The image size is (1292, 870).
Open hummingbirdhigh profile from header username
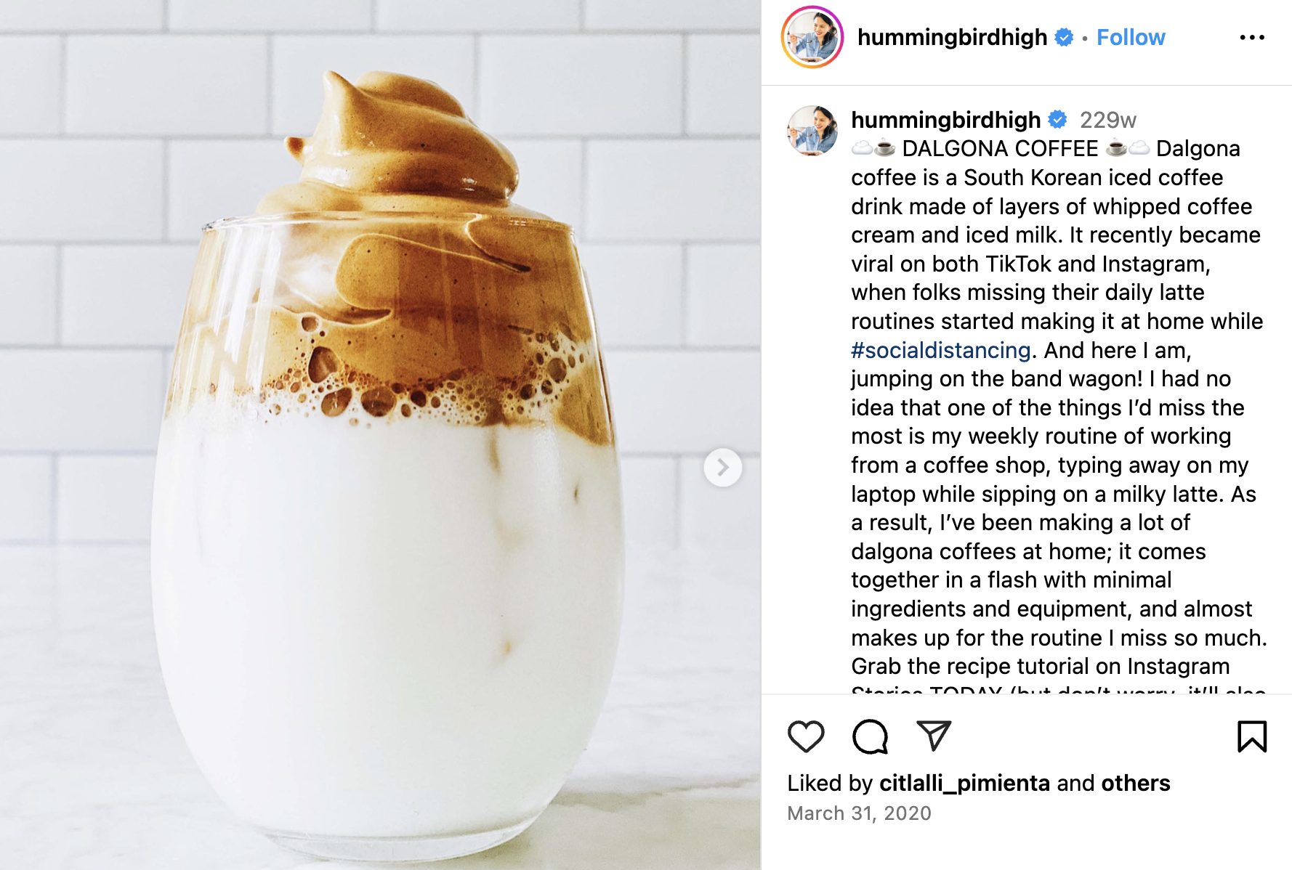(x=952, y=37)
